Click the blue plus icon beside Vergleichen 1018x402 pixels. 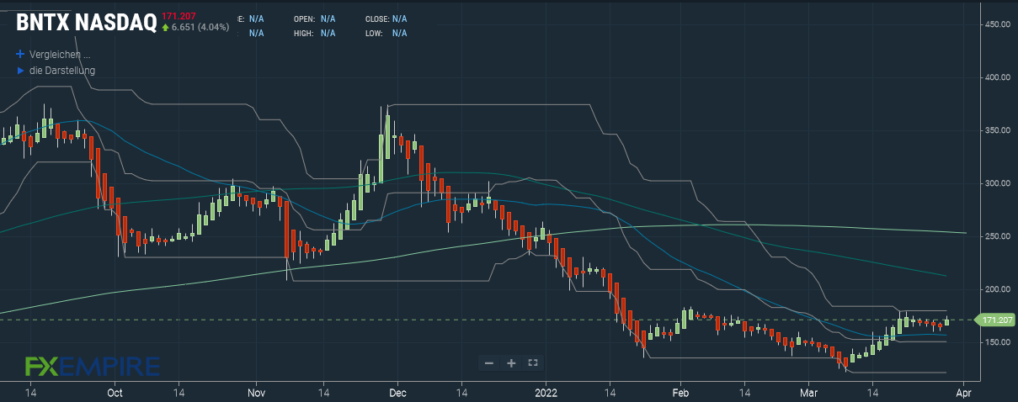21,54
